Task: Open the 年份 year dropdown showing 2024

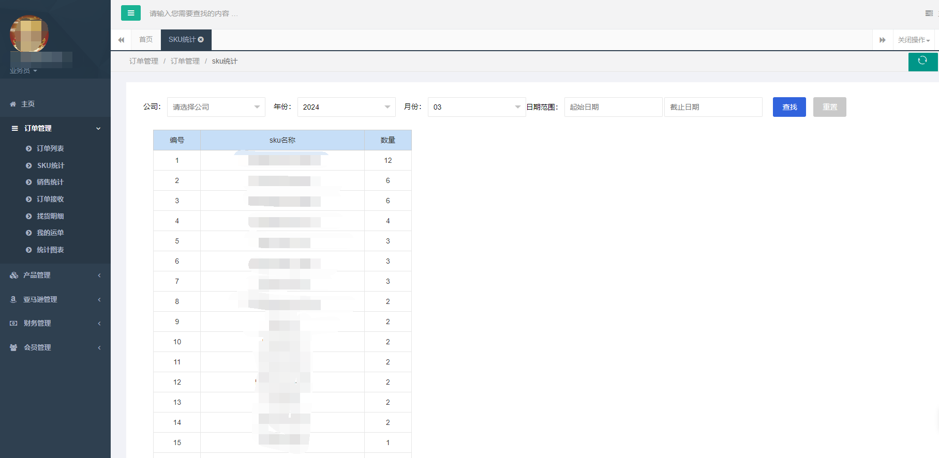Action: [x=346, y=107]
